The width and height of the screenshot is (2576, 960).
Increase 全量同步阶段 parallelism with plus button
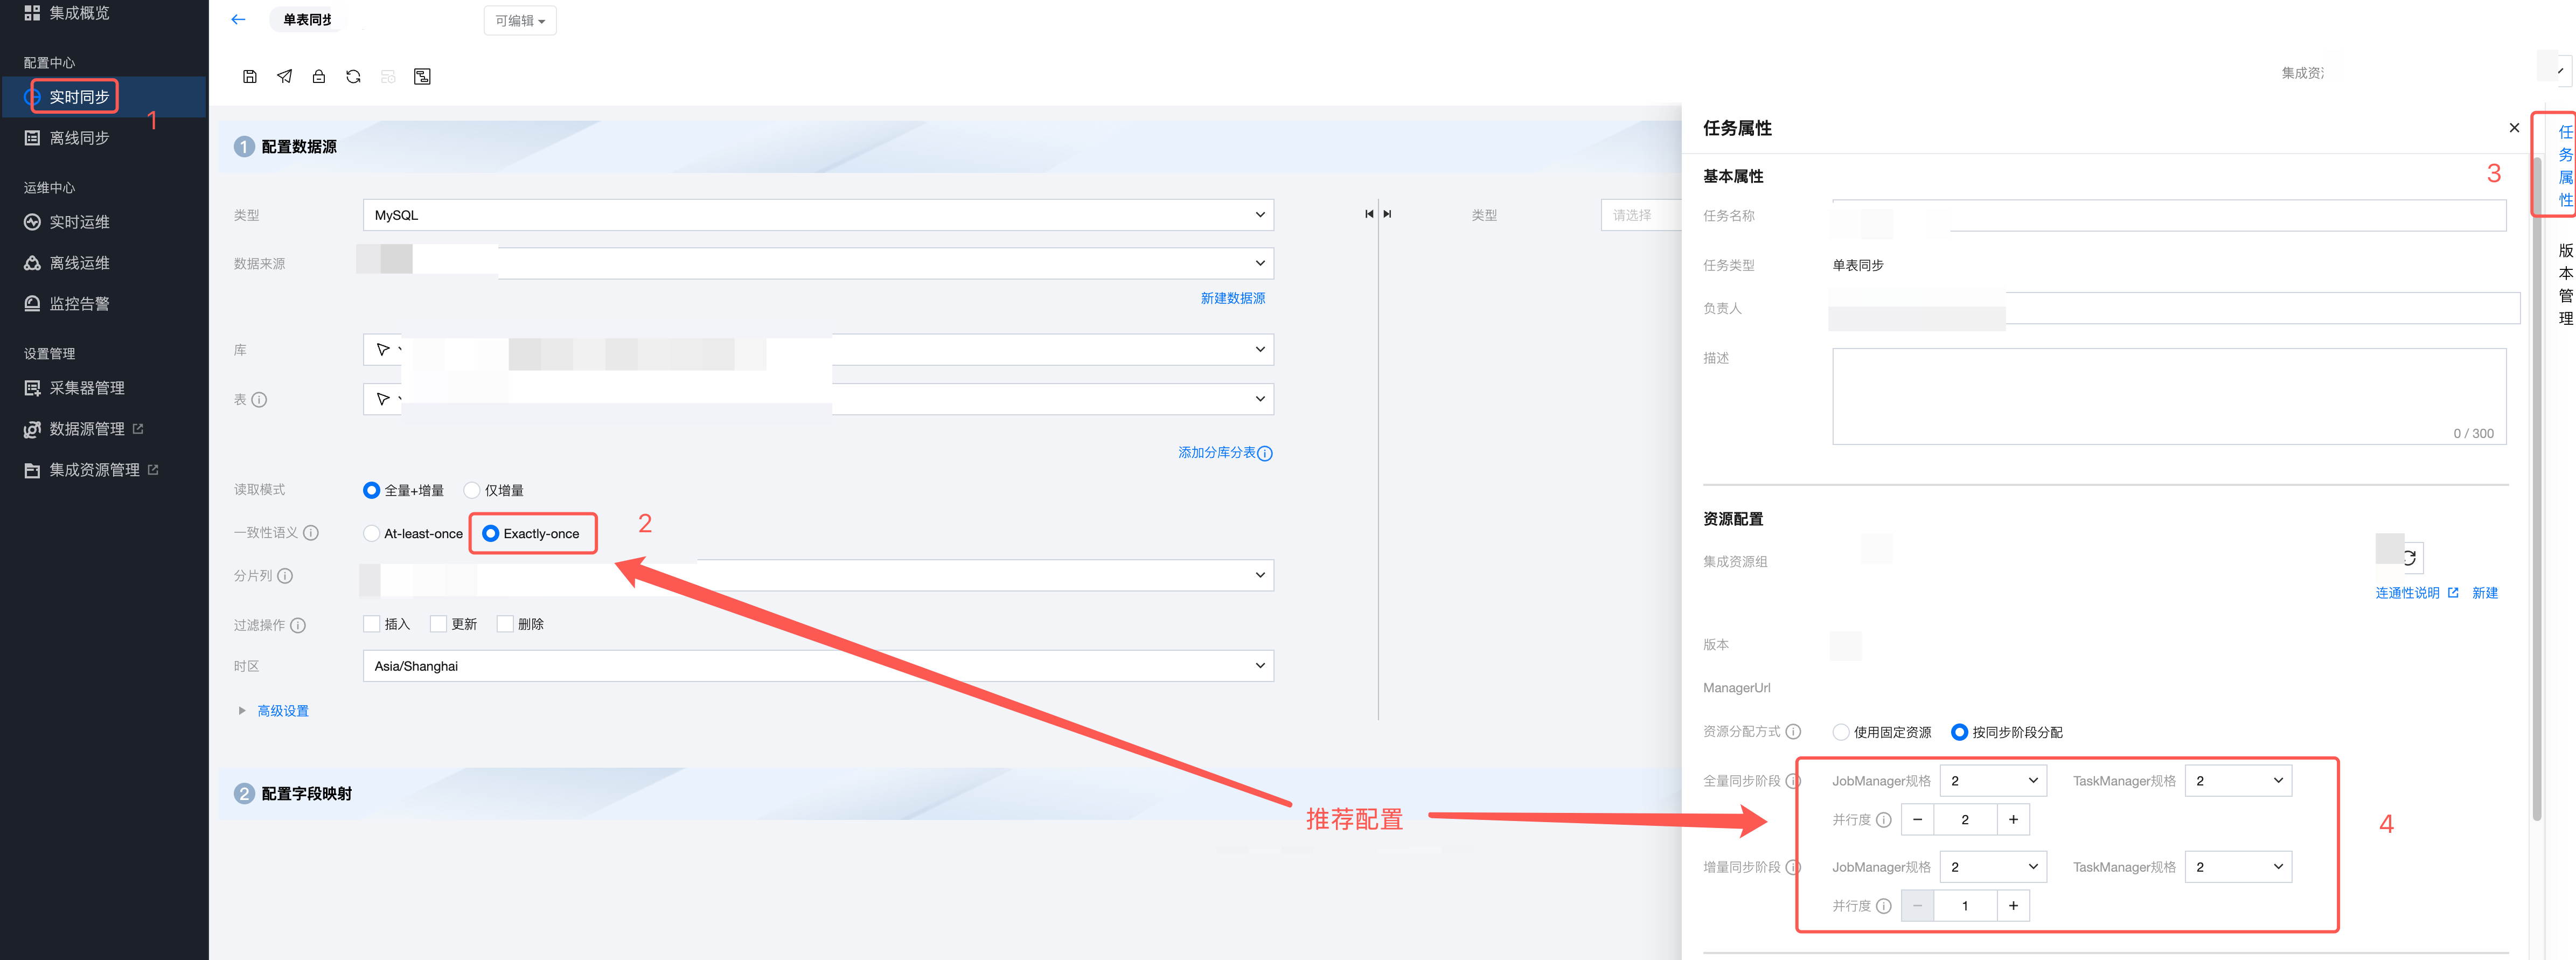click(x=2013, y=820)
